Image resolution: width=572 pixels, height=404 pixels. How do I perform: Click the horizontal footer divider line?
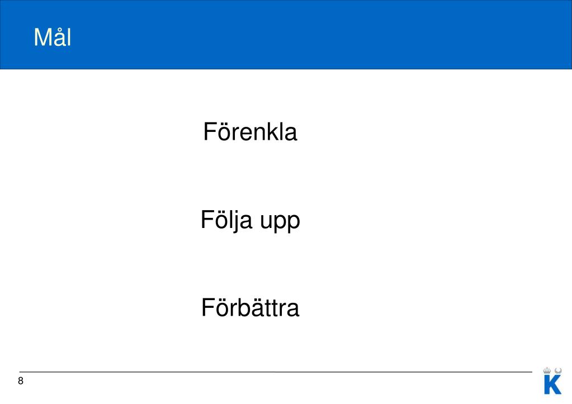click(x=276, y=372)
